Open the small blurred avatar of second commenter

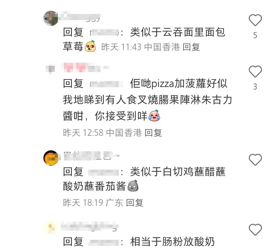click(x=50, y=69)
